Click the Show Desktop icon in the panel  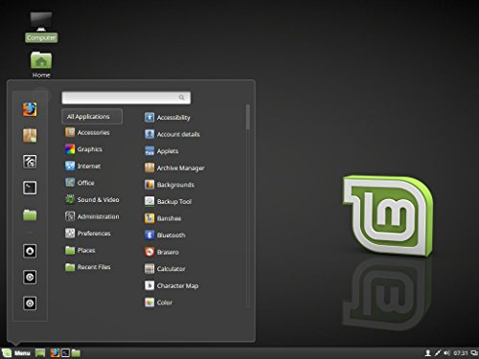(40, 353)
